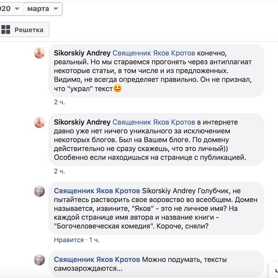
Task: Open author Священник Яков Кротов on the "Можно подумать" comment
Action: (x=97, y=260)
